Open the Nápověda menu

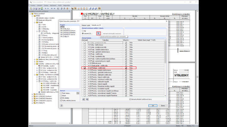[66, 5]
